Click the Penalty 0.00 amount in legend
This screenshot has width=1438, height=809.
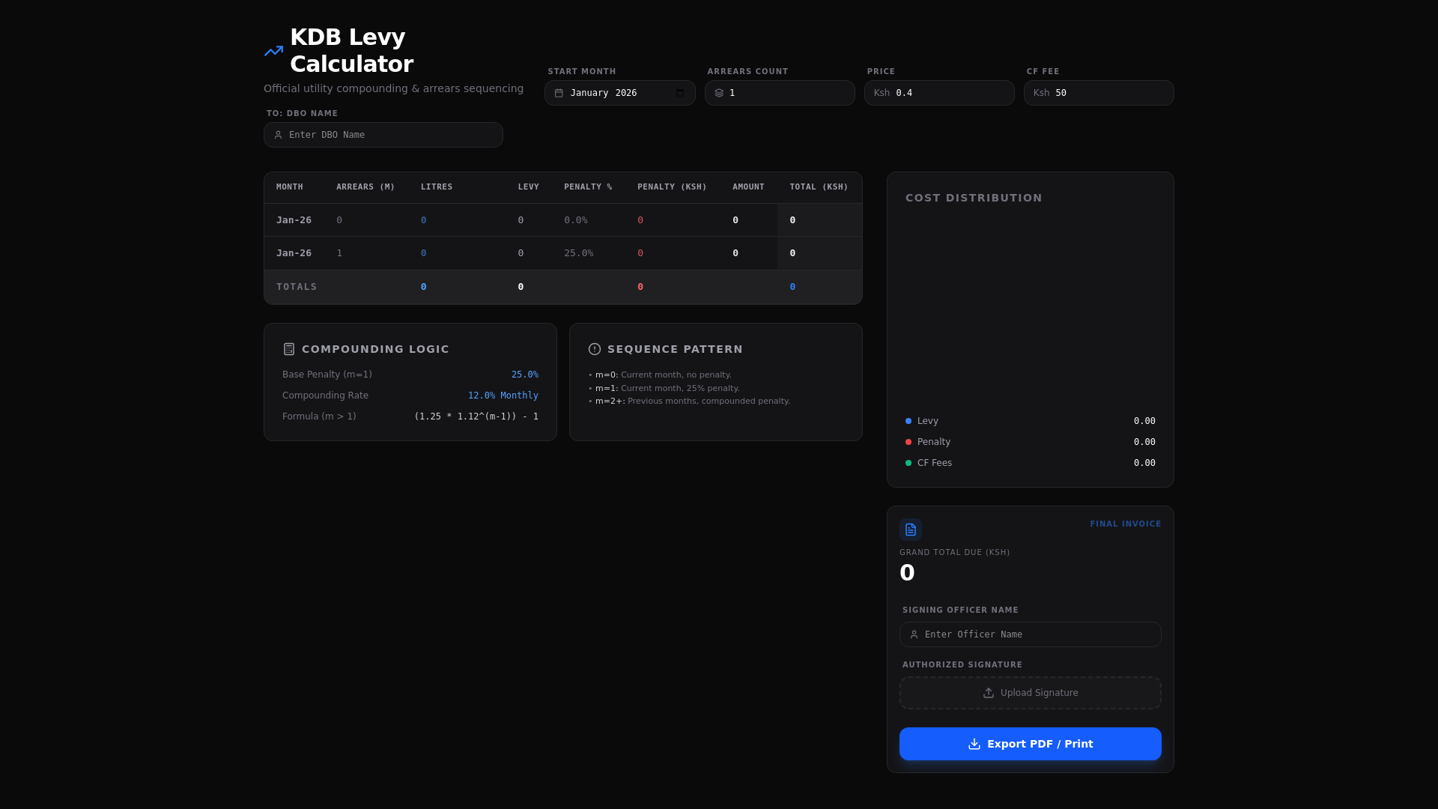coord(1144,442)
